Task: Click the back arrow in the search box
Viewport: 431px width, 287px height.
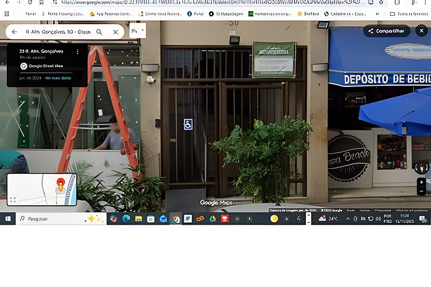Action: click(x=15, y=32)
